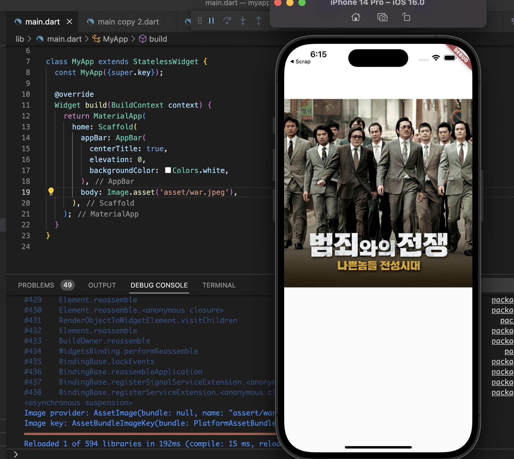514x459 pixels.
Task: Click the Step Out debug arrow
Action: coord(259,21)
